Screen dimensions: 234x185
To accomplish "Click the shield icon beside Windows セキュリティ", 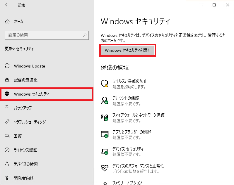I will [x=7, y=94].
